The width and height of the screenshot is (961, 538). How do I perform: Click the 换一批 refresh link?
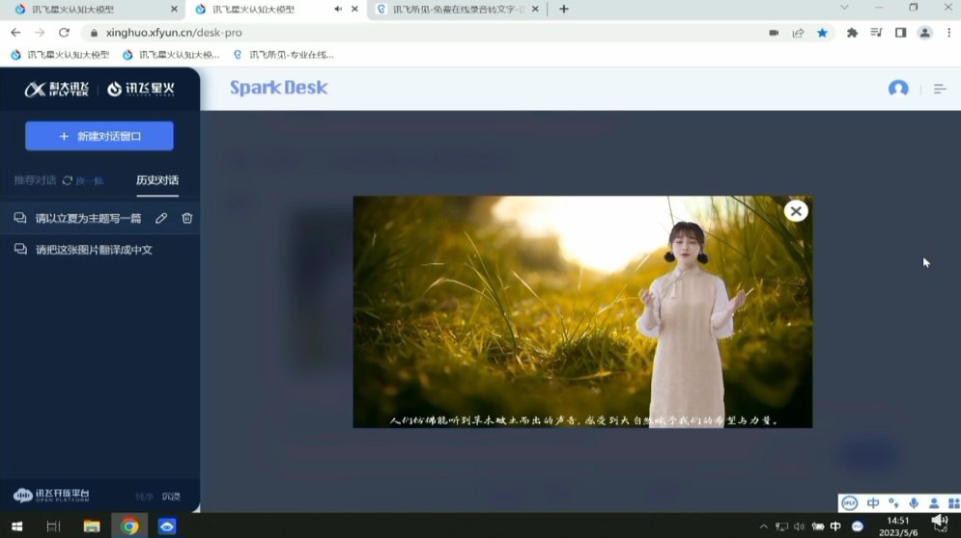(83, 180)
